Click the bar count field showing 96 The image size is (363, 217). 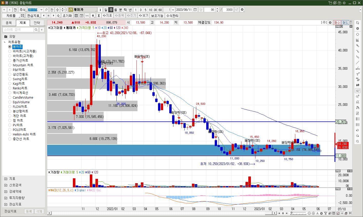tap(210, 10)
